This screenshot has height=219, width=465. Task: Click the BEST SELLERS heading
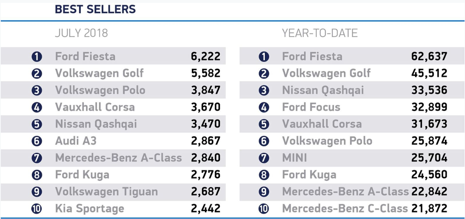click(95, 9)
